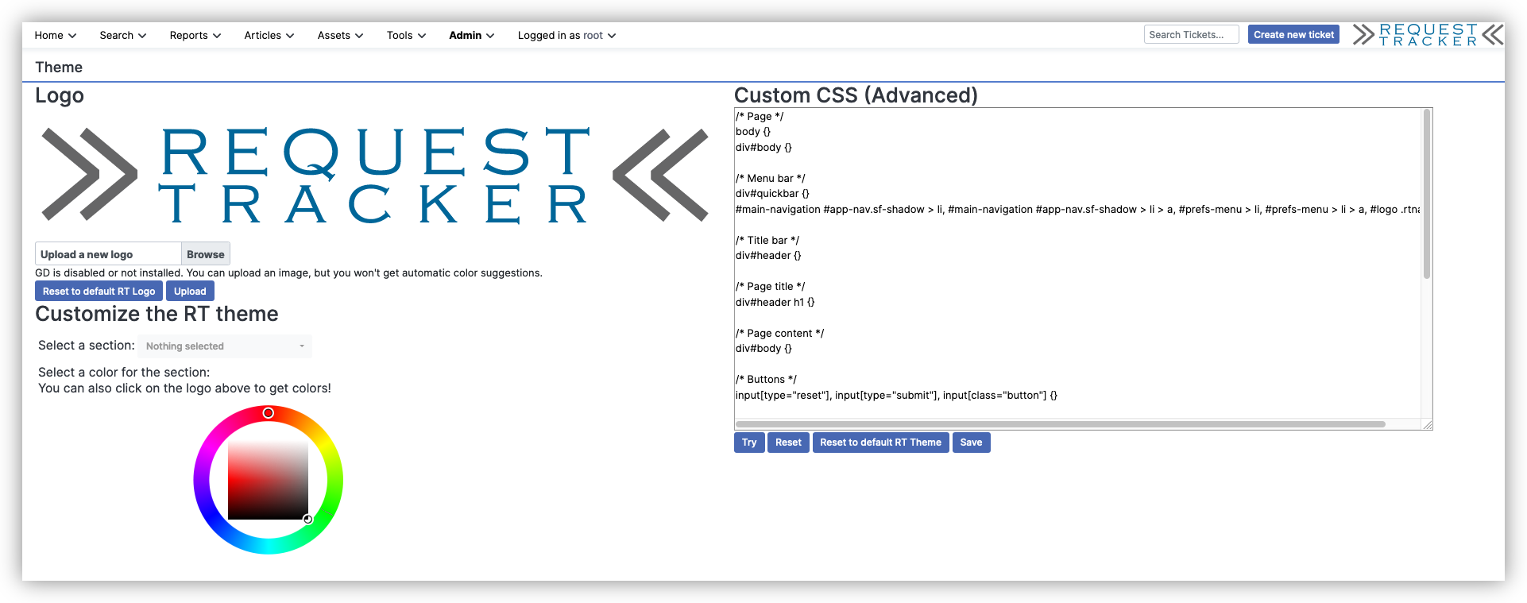
Task: Open the 'Logged in as root' menu
Action: pyautogui.click(x=566, y=36)
